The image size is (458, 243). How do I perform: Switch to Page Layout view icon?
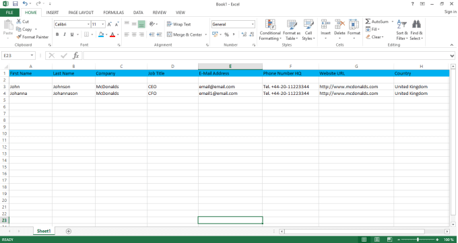point(377,240)
